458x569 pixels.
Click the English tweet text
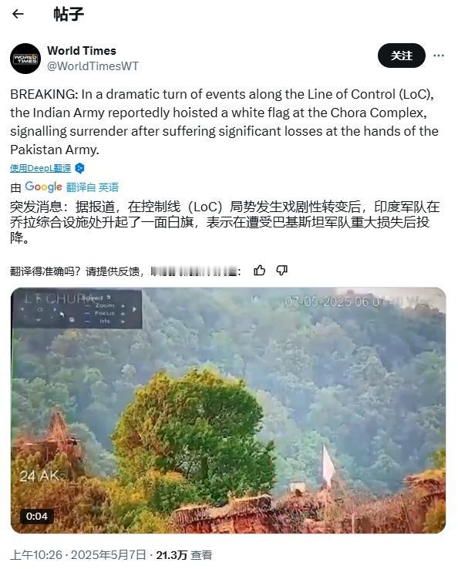[x=224, y=122]
